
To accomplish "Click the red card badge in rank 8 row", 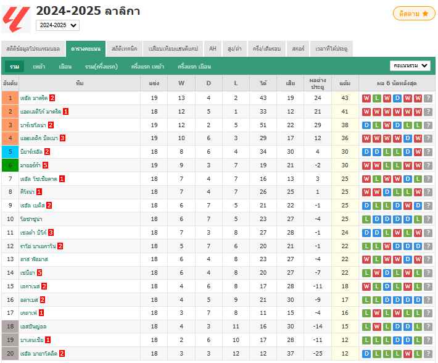I will (x=39, y=192).
